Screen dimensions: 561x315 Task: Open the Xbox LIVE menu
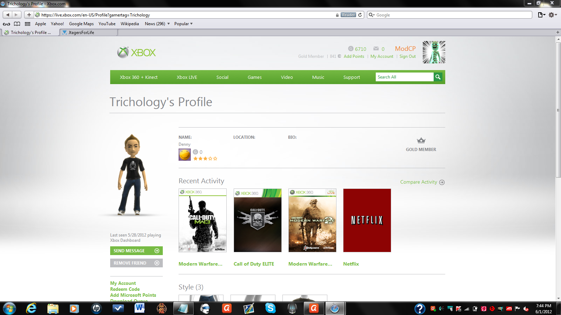(x=187, y=77)
